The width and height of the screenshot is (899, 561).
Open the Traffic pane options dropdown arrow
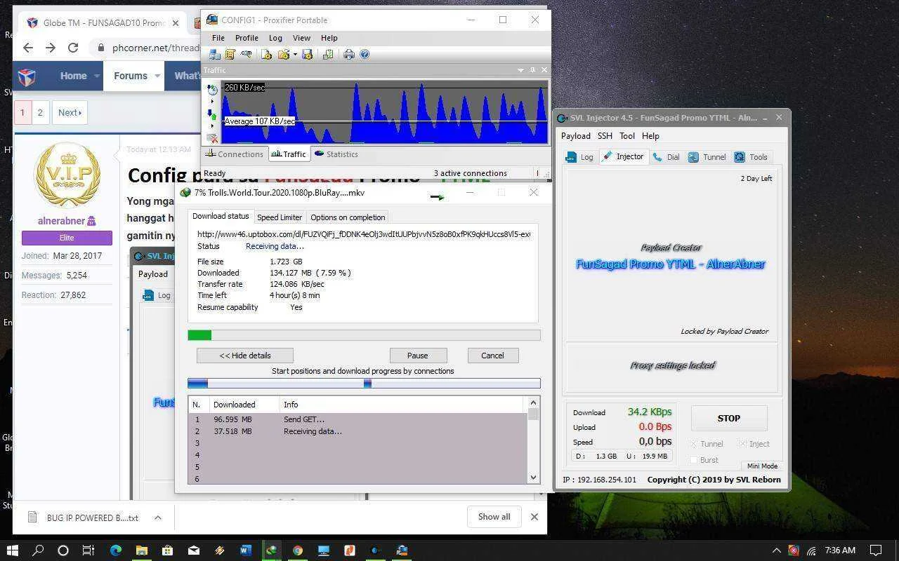(520, 70)
